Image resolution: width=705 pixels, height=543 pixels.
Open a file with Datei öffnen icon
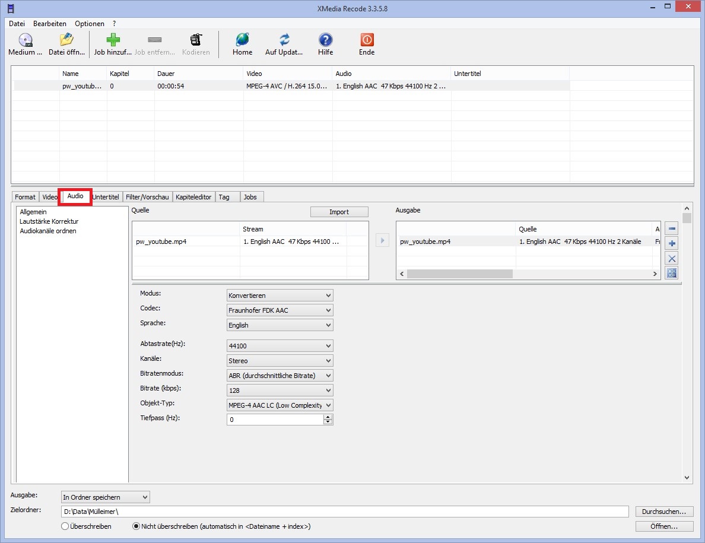click(x=68, y=40)
